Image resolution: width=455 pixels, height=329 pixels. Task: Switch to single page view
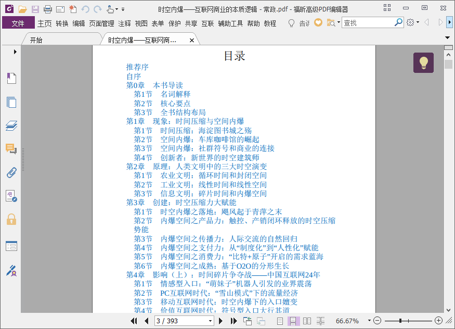(280, 321)
